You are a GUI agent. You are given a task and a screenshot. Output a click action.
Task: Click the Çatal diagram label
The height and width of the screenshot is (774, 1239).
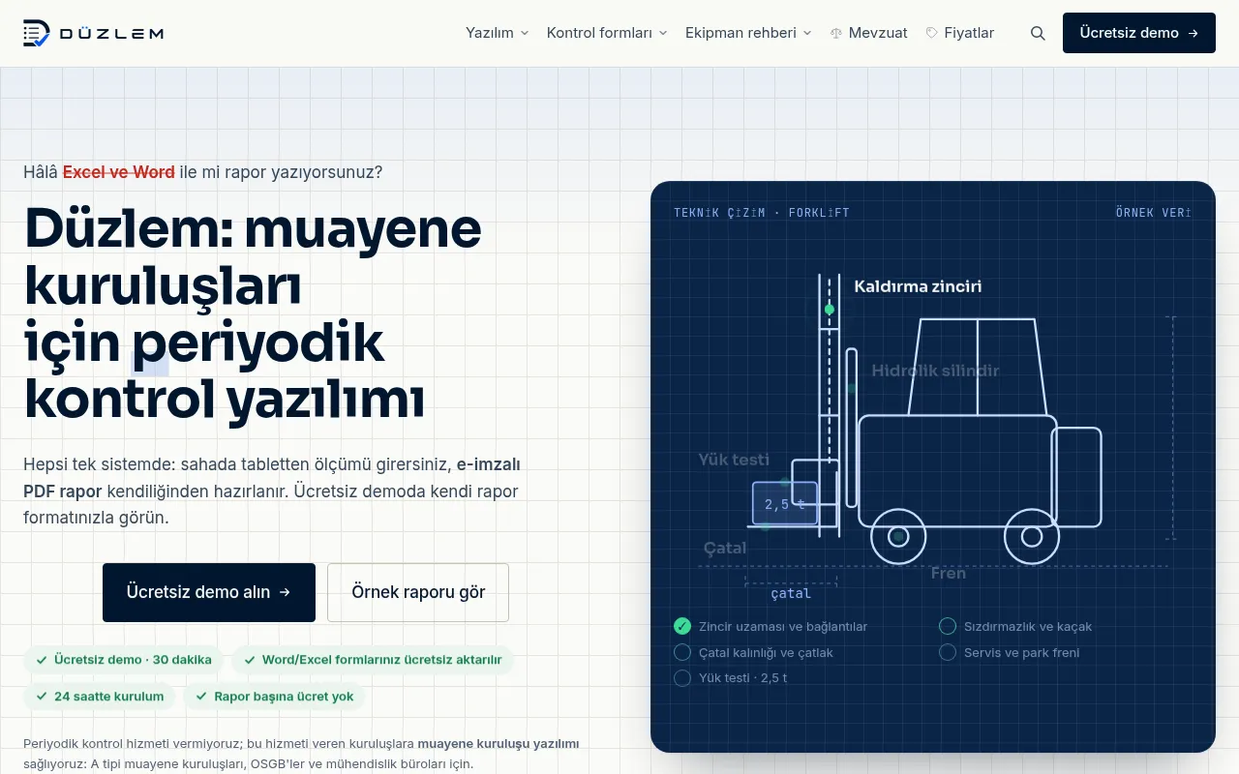click(x=725, y=549)
